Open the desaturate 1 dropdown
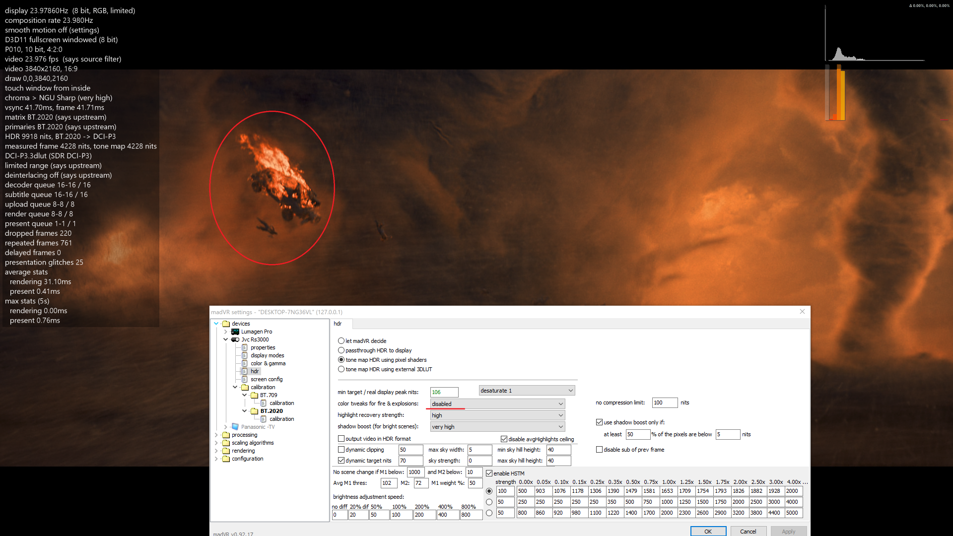Viewport: 953px width, 536px height. [x=527, y=391]
